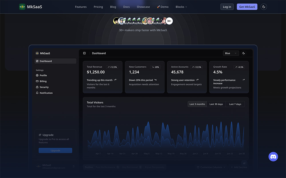The image size is (286, 178).
Task: Switch to the Key Personnel tab
Action: click(132, 167)
